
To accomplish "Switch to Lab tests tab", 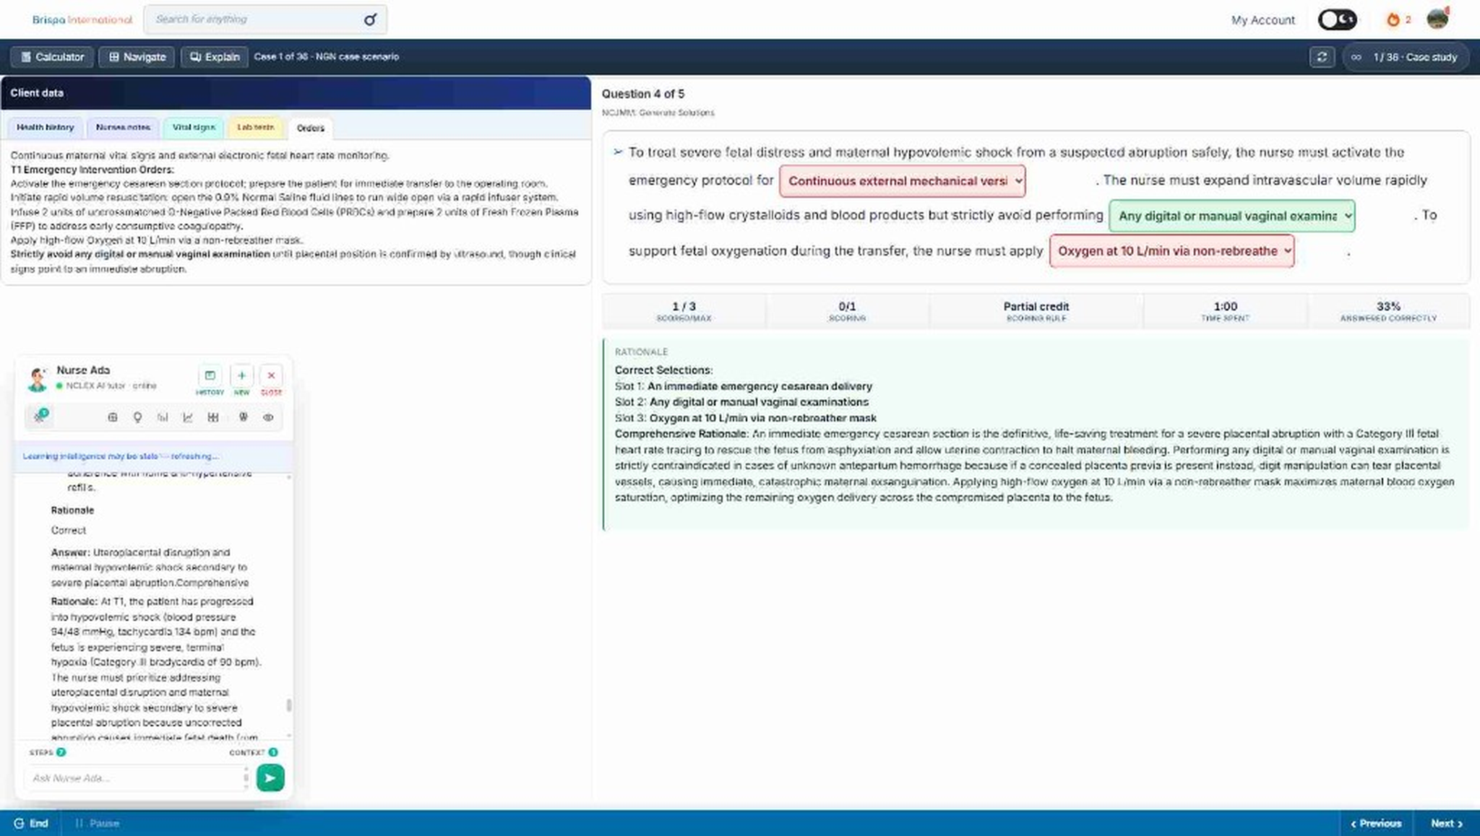I will pos(255,127).
